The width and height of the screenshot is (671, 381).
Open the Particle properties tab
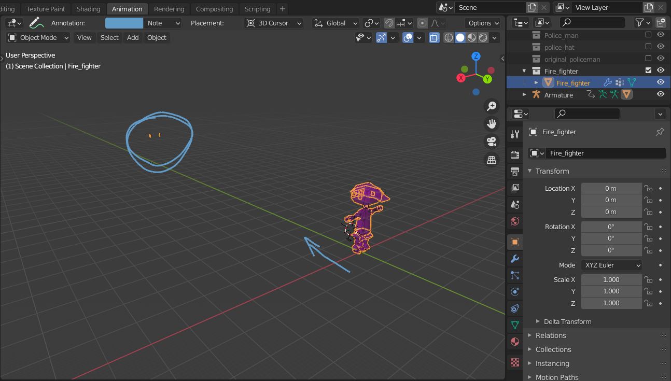coord(515,275)
